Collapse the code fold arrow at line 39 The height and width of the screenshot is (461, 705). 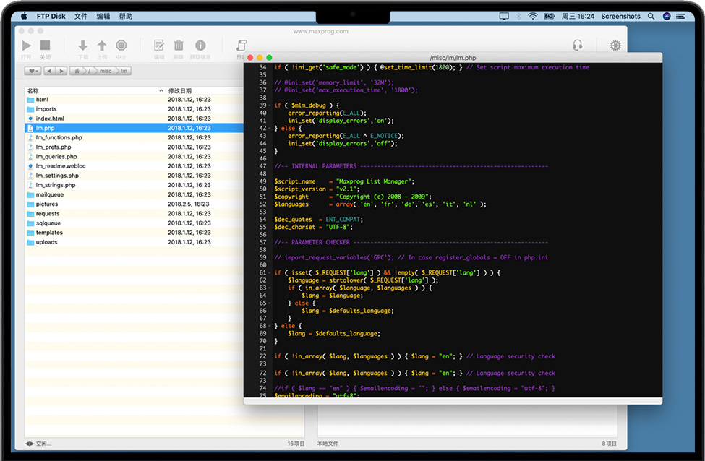(269, 105)
